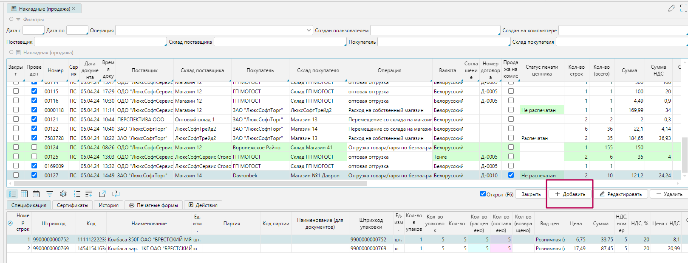Switch to the 'Сертификаты' tab

72,205
